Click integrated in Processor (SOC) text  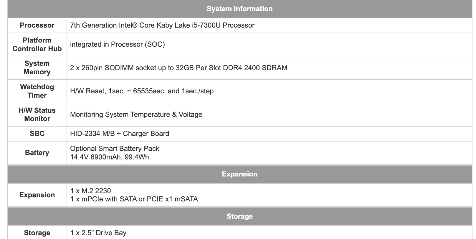pos(118,44)
